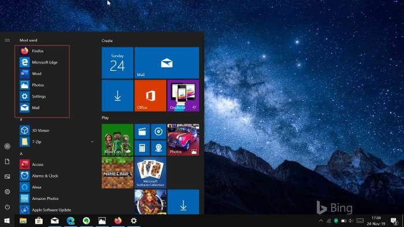Open Documents from Start sidebar
The height and width of the screenshot is (227, 404).
(x=7, y=161)
